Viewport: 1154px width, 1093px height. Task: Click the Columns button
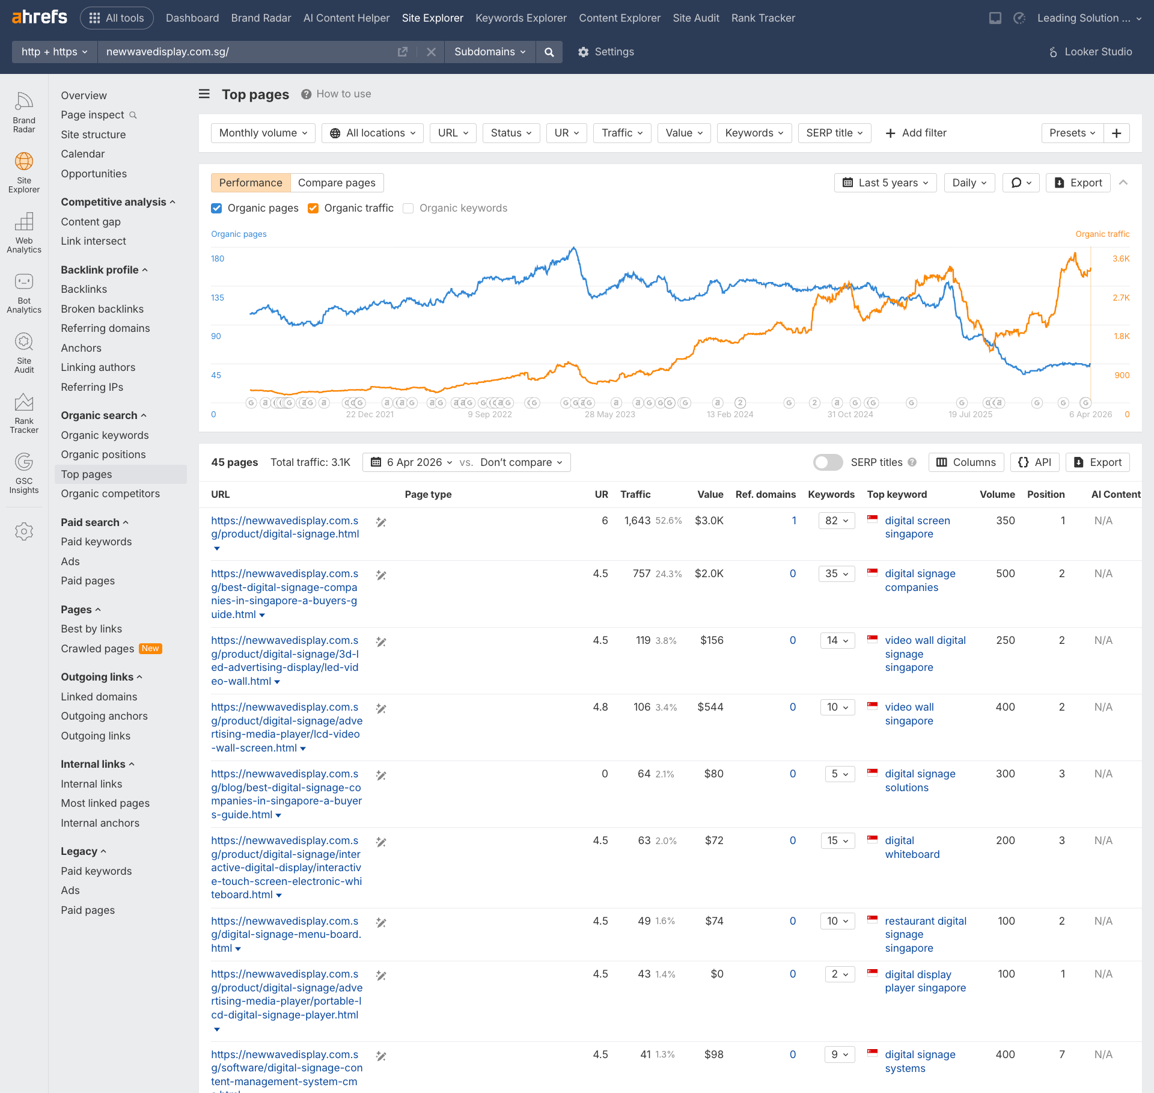966,462
